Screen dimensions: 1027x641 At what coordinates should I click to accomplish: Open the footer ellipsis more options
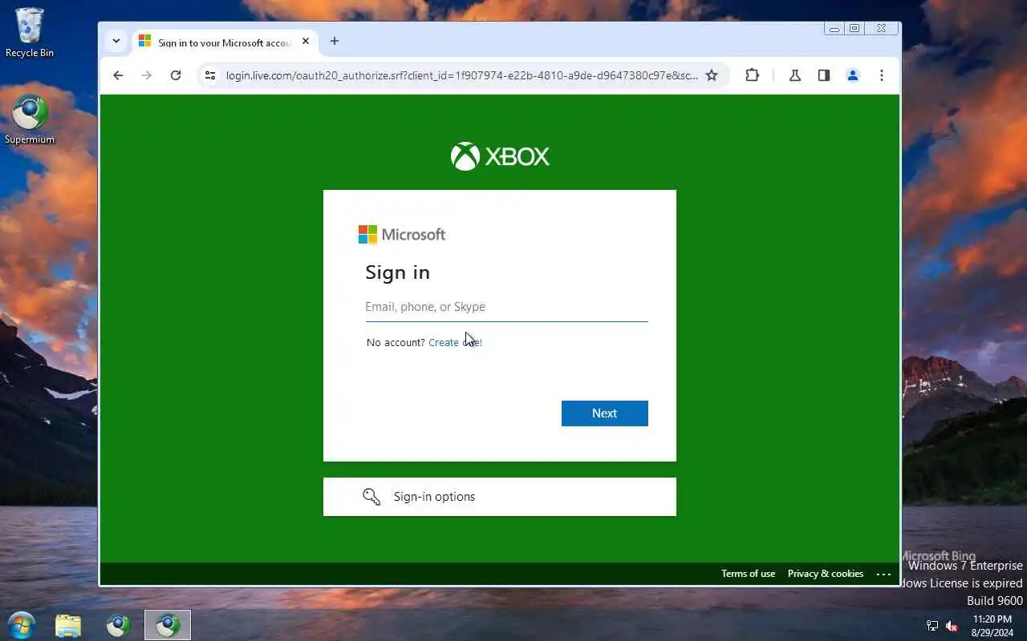coord(884,574)
